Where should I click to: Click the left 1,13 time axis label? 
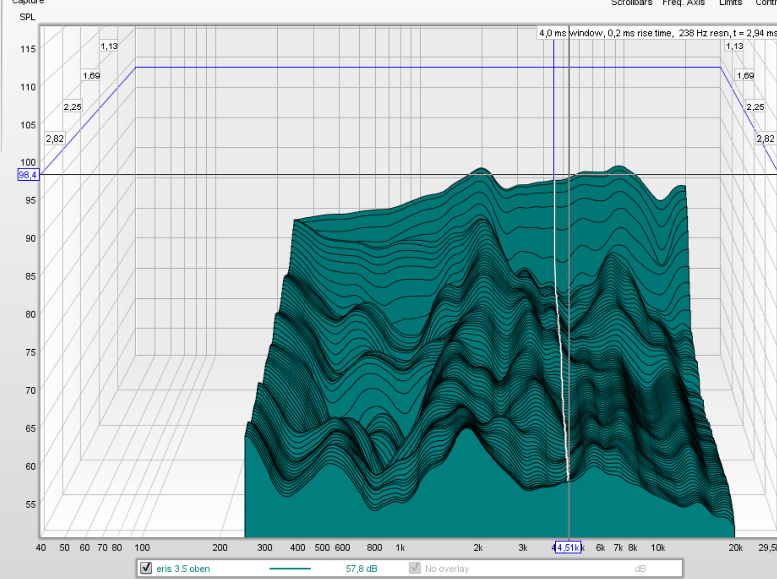click(x=109, y=46)
